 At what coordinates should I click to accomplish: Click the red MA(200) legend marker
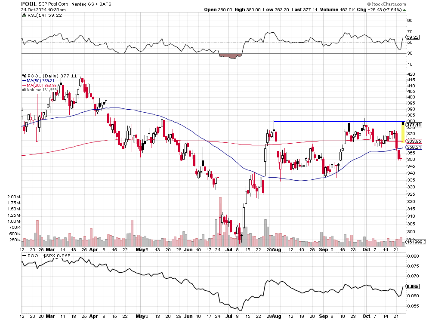coord(23,85)
